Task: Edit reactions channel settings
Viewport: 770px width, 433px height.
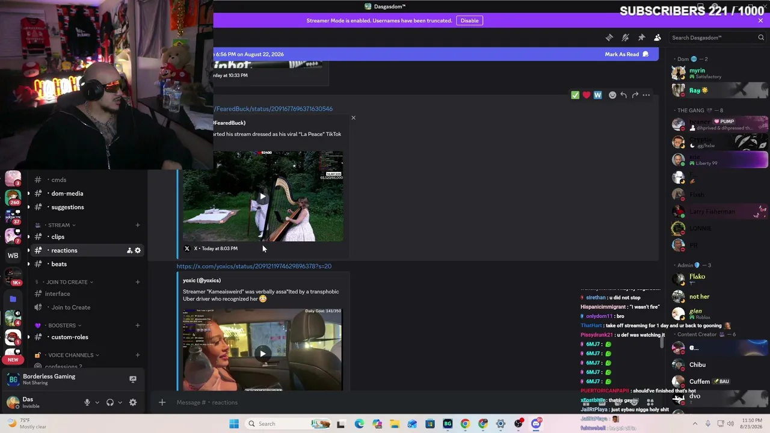Action: coord(138,250)
